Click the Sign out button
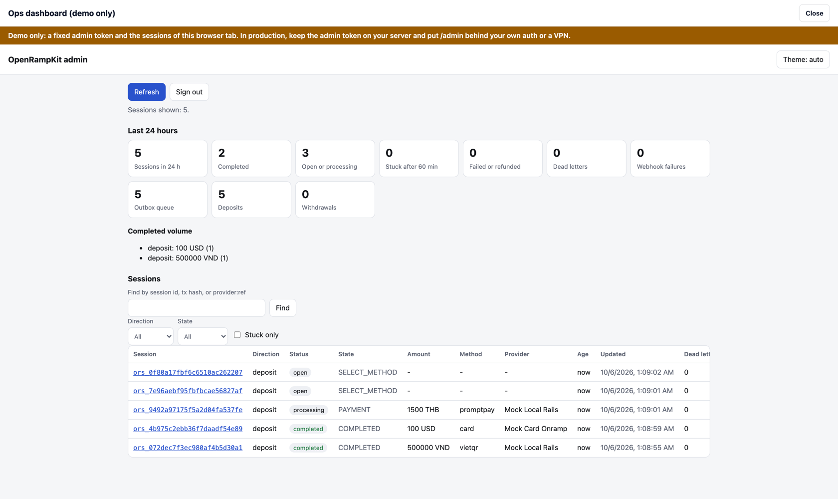The height and width of the screenshot is (499, 838). (189, 92)
